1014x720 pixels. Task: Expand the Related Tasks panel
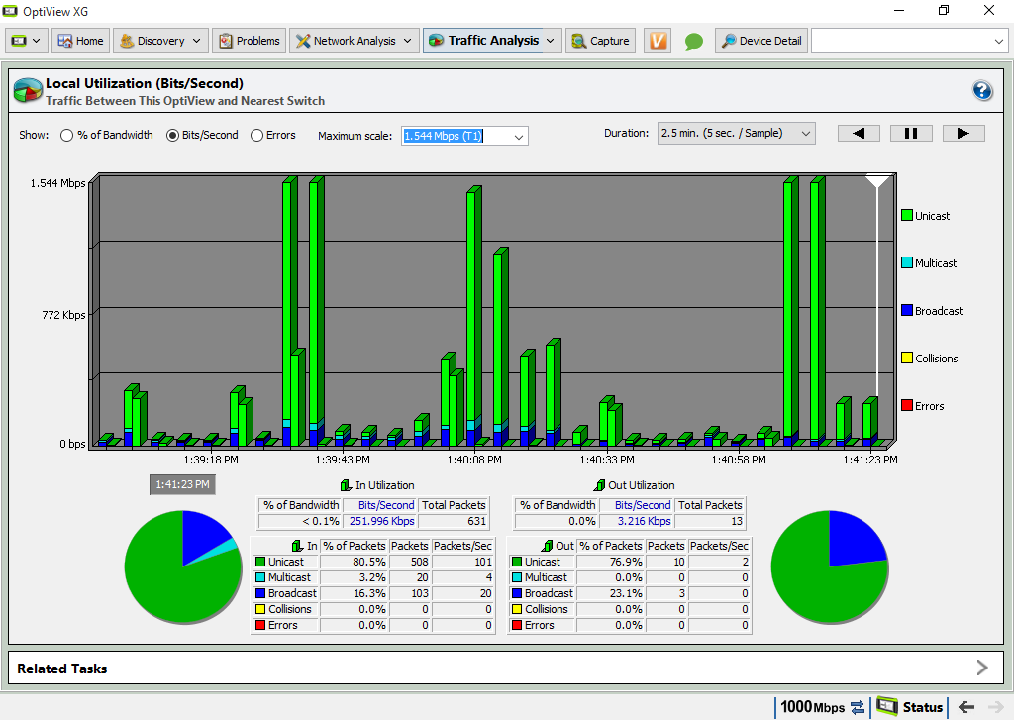click(981, 668)
